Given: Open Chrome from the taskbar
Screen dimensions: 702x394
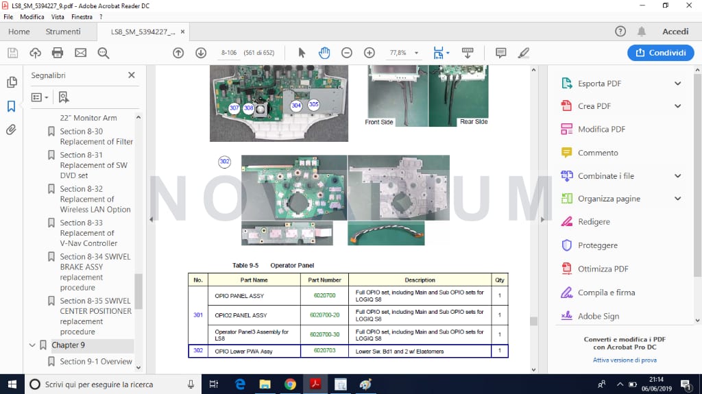Looking at the screenshot, I should (x=290, y=384).
